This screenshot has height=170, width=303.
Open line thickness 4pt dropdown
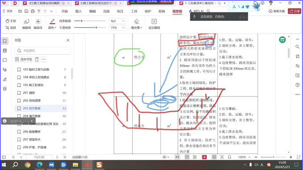(118, 21)
